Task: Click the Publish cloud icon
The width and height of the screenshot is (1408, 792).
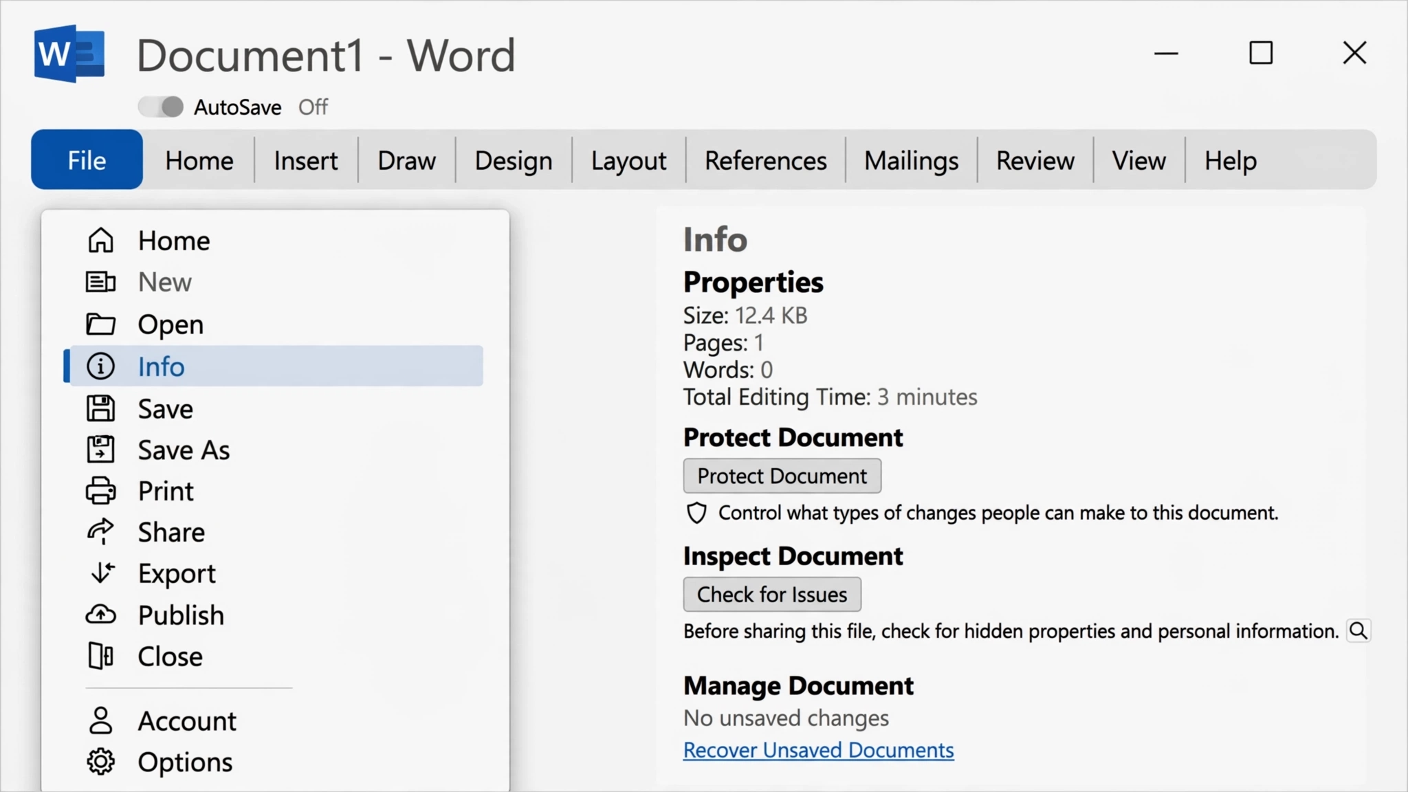Action: (100, 615)
